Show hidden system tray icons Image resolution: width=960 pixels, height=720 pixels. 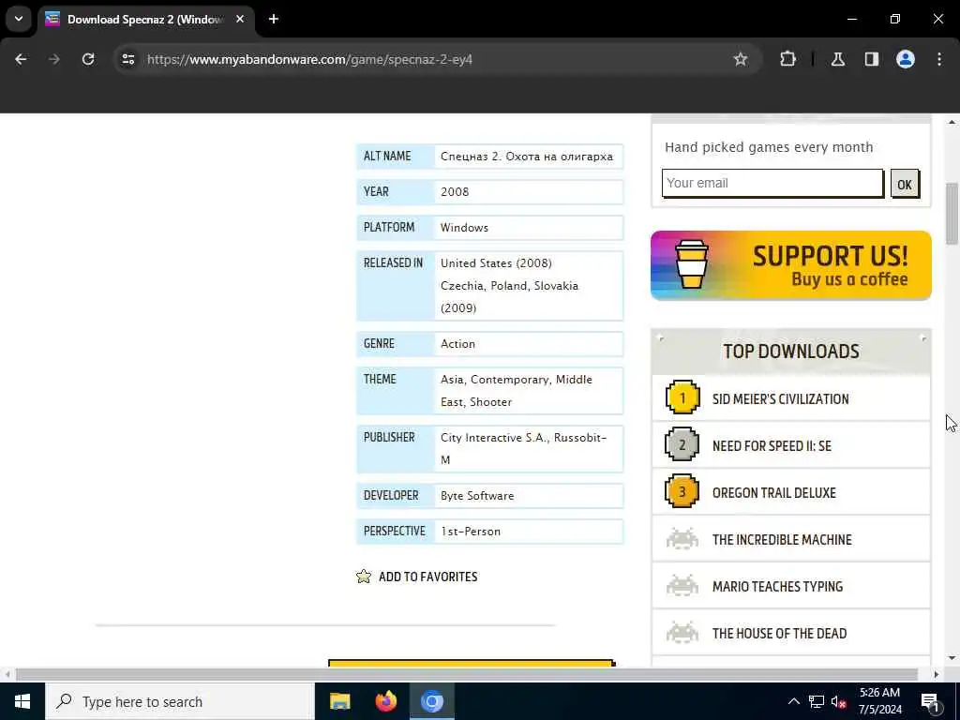tap(793, 701)
